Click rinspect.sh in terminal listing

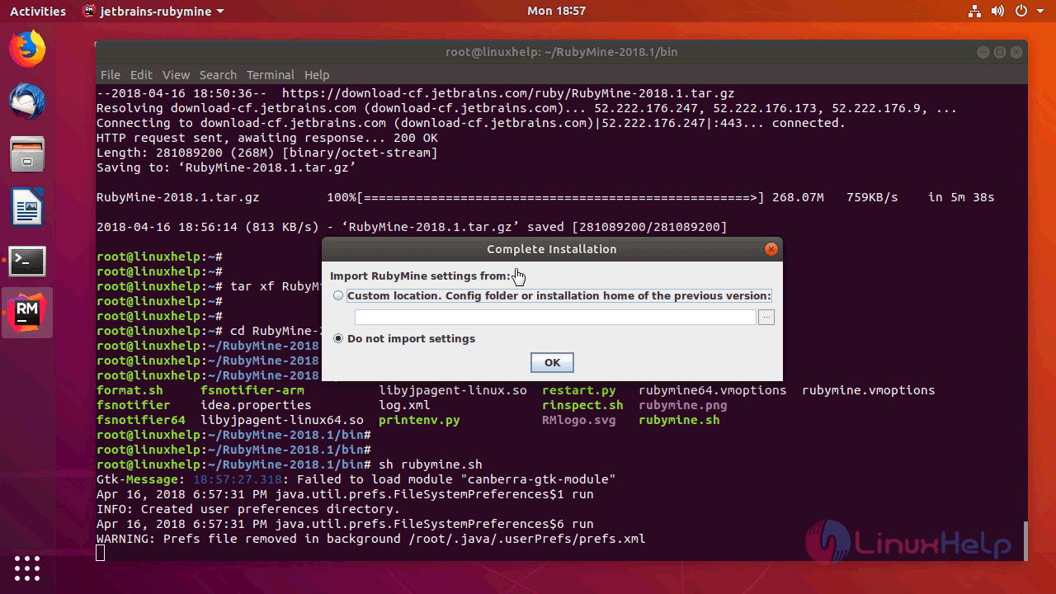click(582, 405)
